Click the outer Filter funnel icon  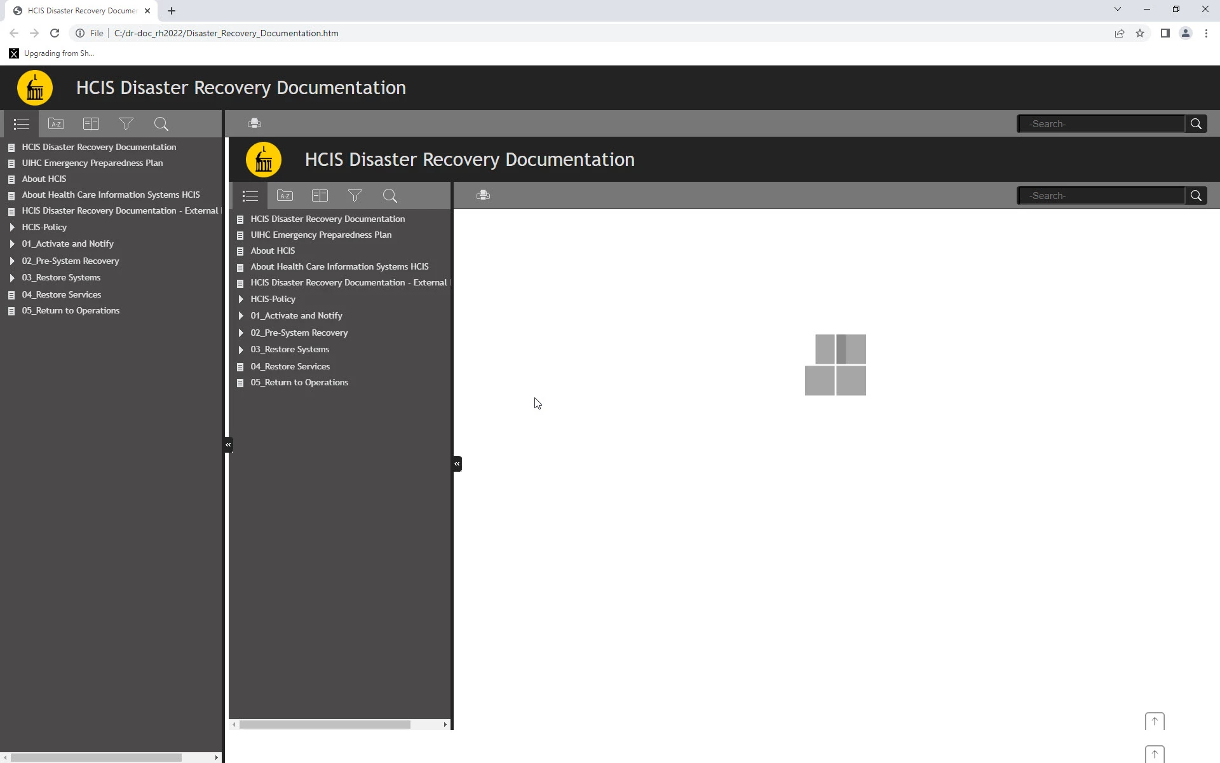click(126, 124)
